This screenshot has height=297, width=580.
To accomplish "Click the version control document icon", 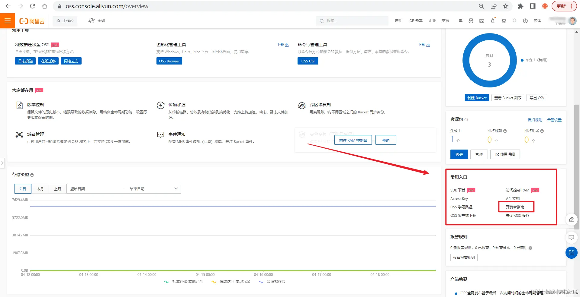I will pyautogui.click(x=20, y=106).
